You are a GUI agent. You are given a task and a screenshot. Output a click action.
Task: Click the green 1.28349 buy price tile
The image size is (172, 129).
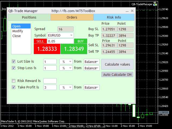pyautogui.click(x=74, y=49)
